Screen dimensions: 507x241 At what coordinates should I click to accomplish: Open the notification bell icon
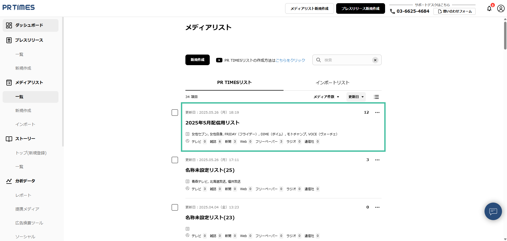click(x=489, y=8)
